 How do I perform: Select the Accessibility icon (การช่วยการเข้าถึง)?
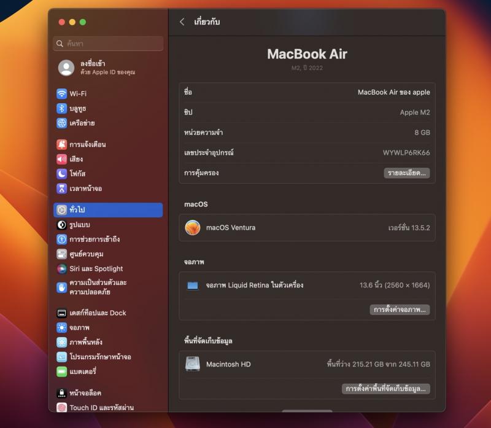[62, 239]
